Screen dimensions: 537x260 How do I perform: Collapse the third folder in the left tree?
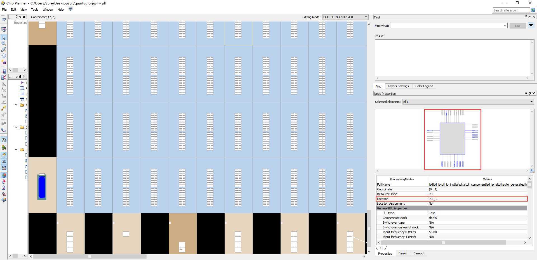click(16, 150)
